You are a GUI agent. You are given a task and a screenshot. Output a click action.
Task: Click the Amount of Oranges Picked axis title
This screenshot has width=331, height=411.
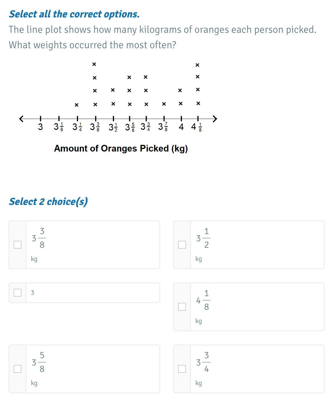point(121,148)
